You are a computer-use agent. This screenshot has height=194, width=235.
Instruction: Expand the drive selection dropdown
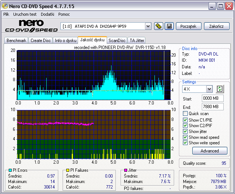148,26
